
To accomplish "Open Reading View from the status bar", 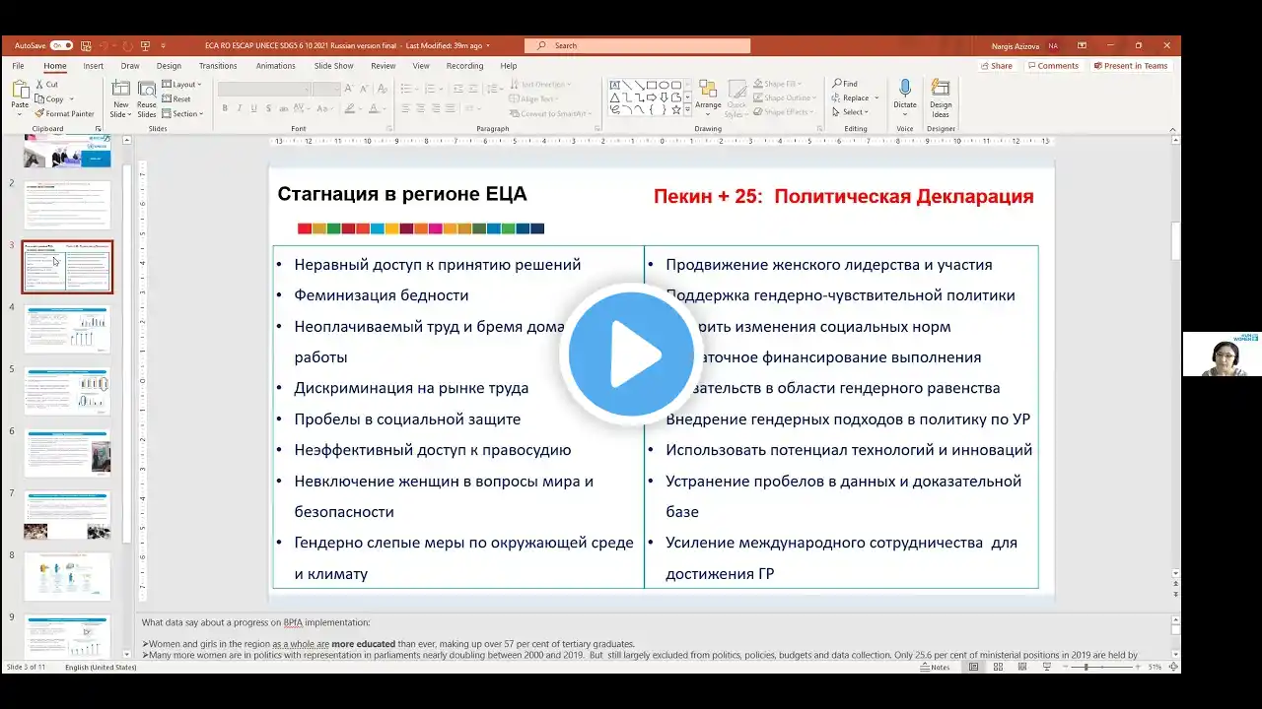I will pyautogui.click(x=1022, y=667).
